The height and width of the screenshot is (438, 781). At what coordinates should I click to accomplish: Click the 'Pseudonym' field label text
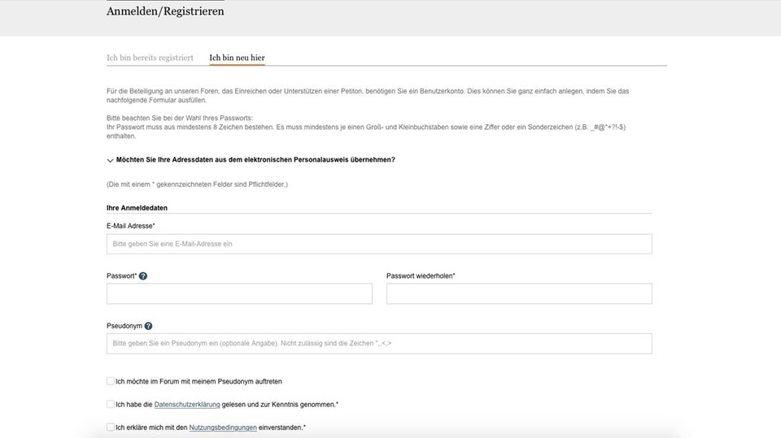(124, 326)
